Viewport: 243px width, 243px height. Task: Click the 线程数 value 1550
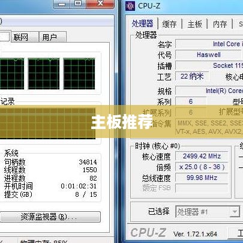90,170
